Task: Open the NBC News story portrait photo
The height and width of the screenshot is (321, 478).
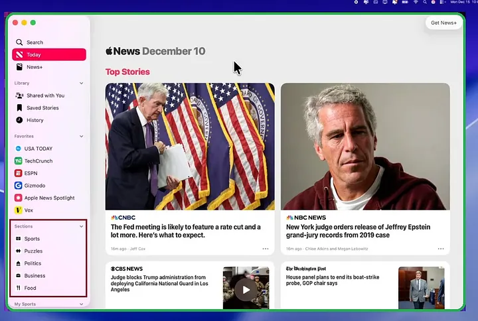Action: 365,147
